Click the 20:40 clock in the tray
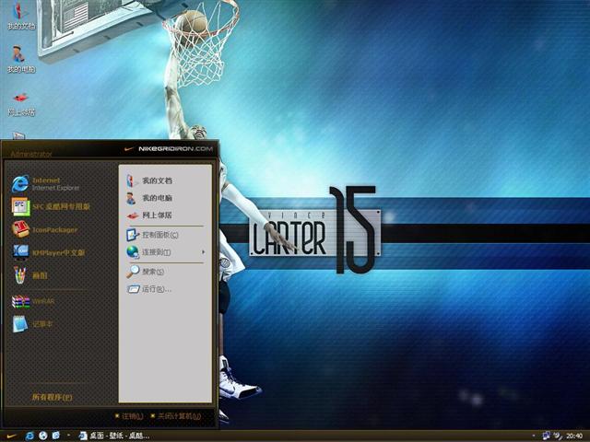The height and width of the screenshot is (442, 590). tap(574, 436)
